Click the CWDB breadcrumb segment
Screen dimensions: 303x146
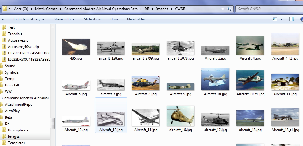pos(180,9)
